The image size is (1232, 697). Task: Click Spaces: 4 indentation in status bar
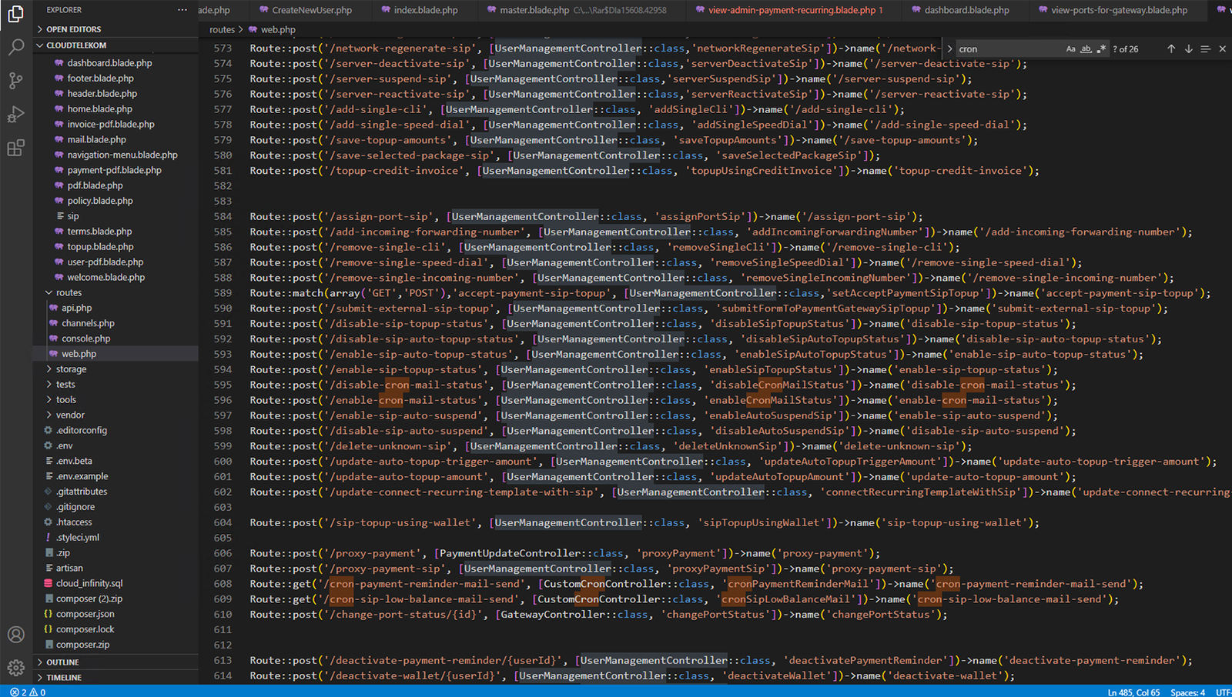pos(1188,692)
